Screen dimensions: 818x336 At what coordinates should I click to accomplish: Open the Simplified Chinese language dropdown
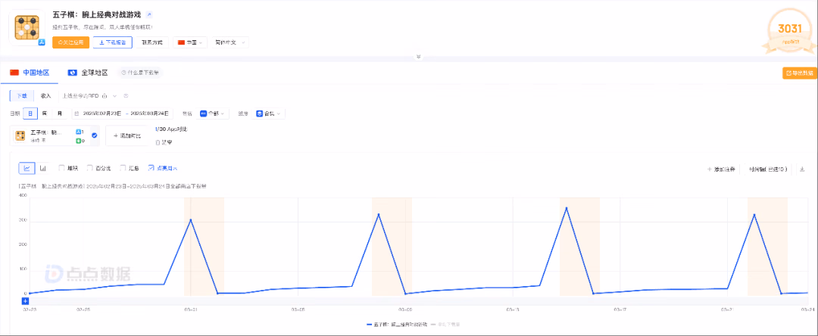[x=230, y=42]
